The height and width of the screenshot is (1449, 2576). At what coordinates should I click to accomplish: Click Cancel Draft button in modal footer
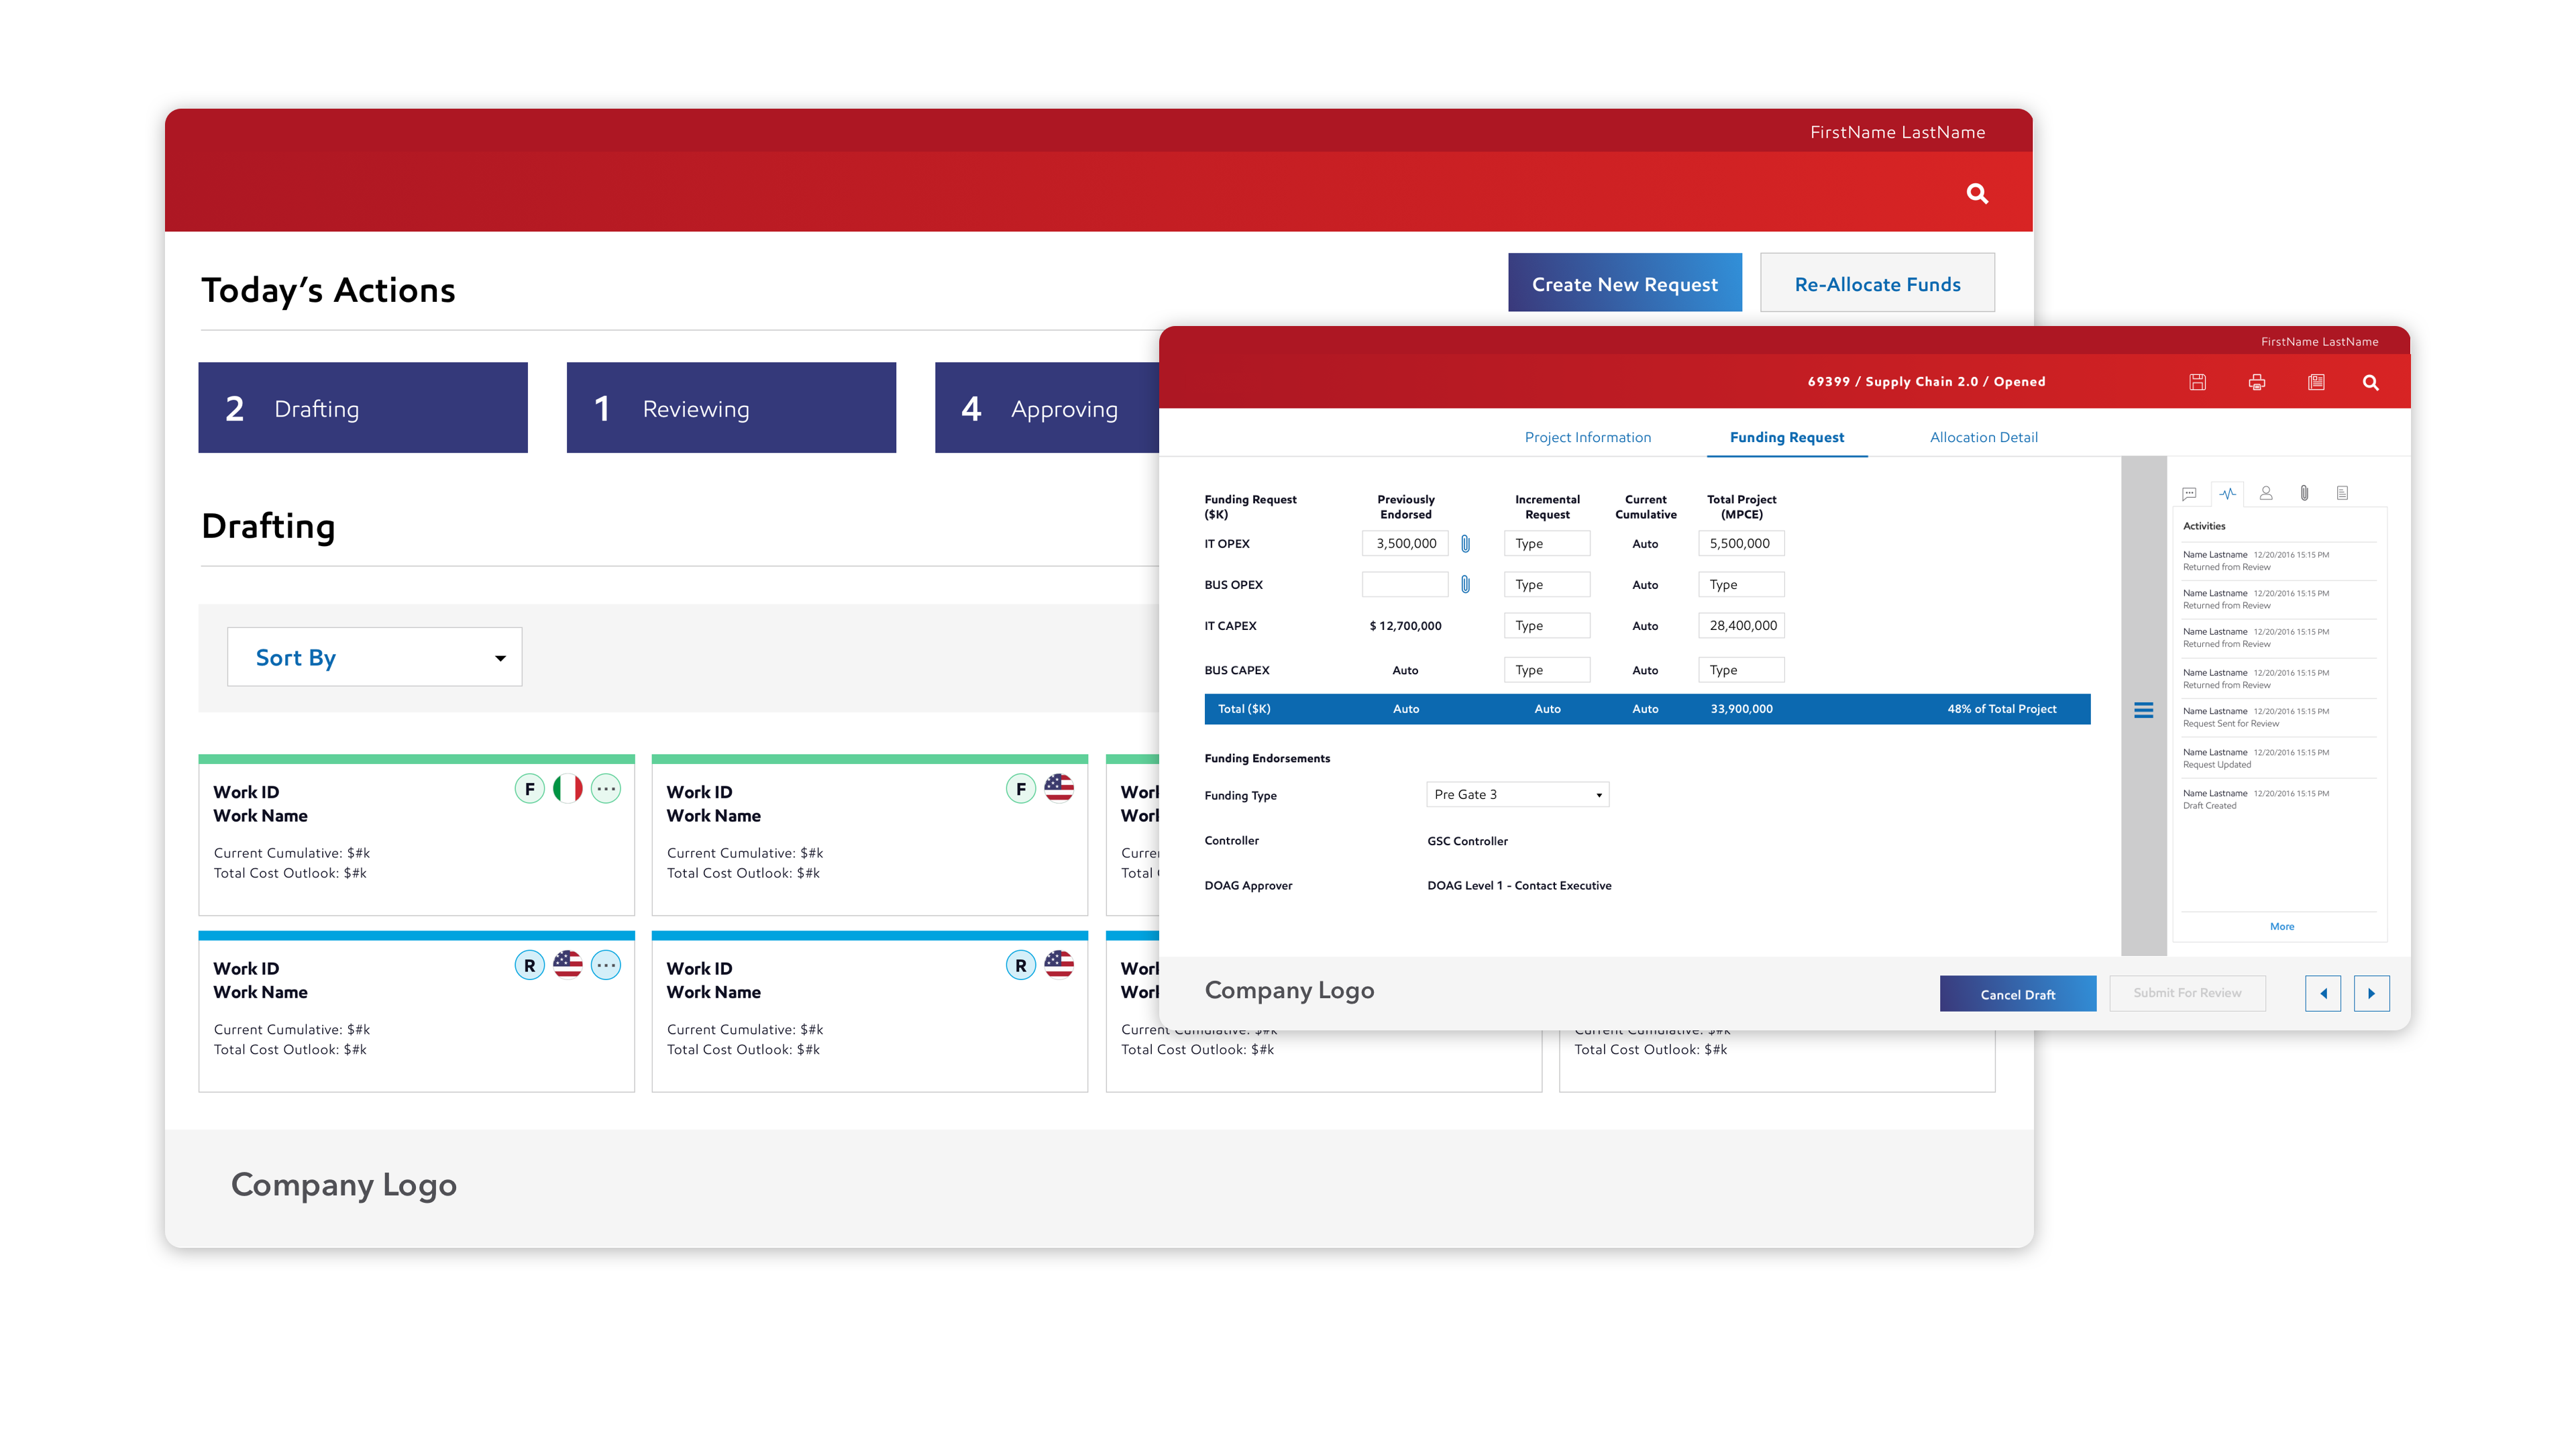pyautogui.click(x=2017, y=994)
